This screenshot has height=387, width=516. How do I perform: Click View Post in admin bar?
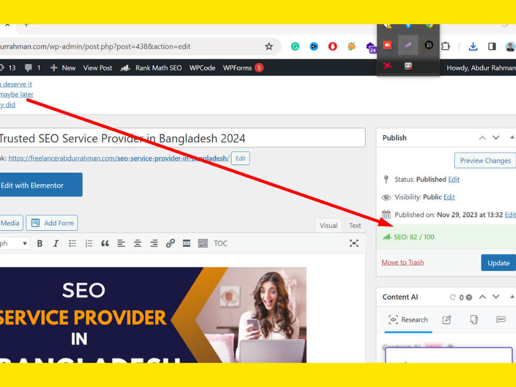coord(98,68)
